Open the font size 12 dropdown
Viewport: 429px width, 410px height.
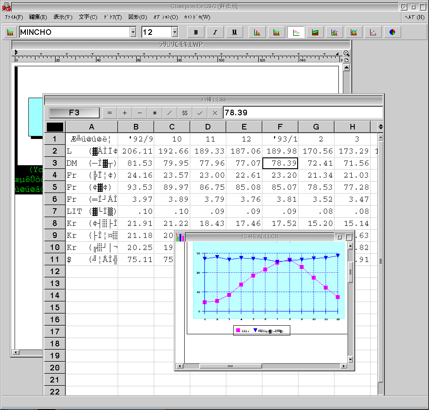175,32
